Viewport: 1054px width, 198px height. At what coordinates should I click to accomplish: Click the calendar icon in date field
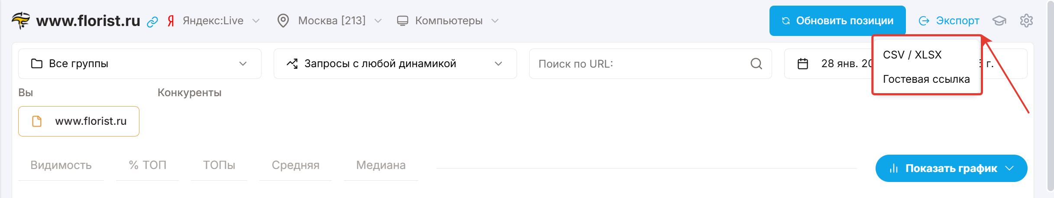[803, 64]
